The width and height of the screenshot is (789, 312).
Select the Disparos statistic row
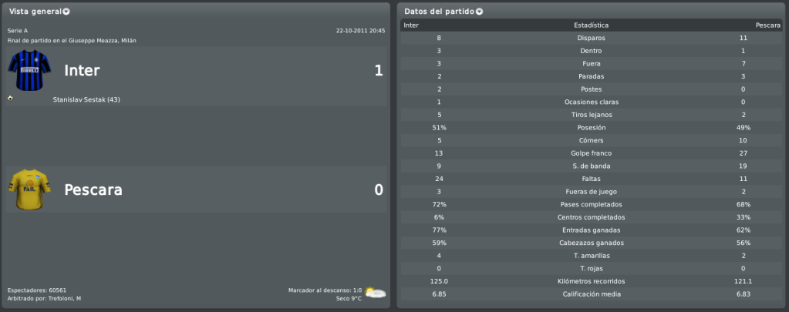(592, 38)
